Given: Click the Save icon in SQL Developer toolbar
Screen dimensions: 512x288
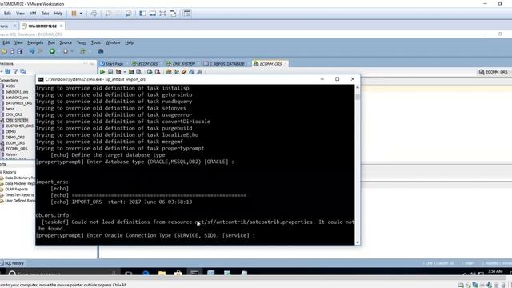Looking at the screenshot, I should point(12,51).
